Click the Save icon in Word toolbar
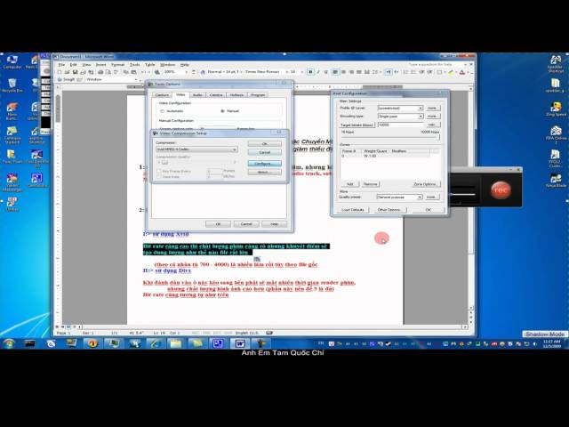The height and width of the screenshot is (427, 569). 75,72
